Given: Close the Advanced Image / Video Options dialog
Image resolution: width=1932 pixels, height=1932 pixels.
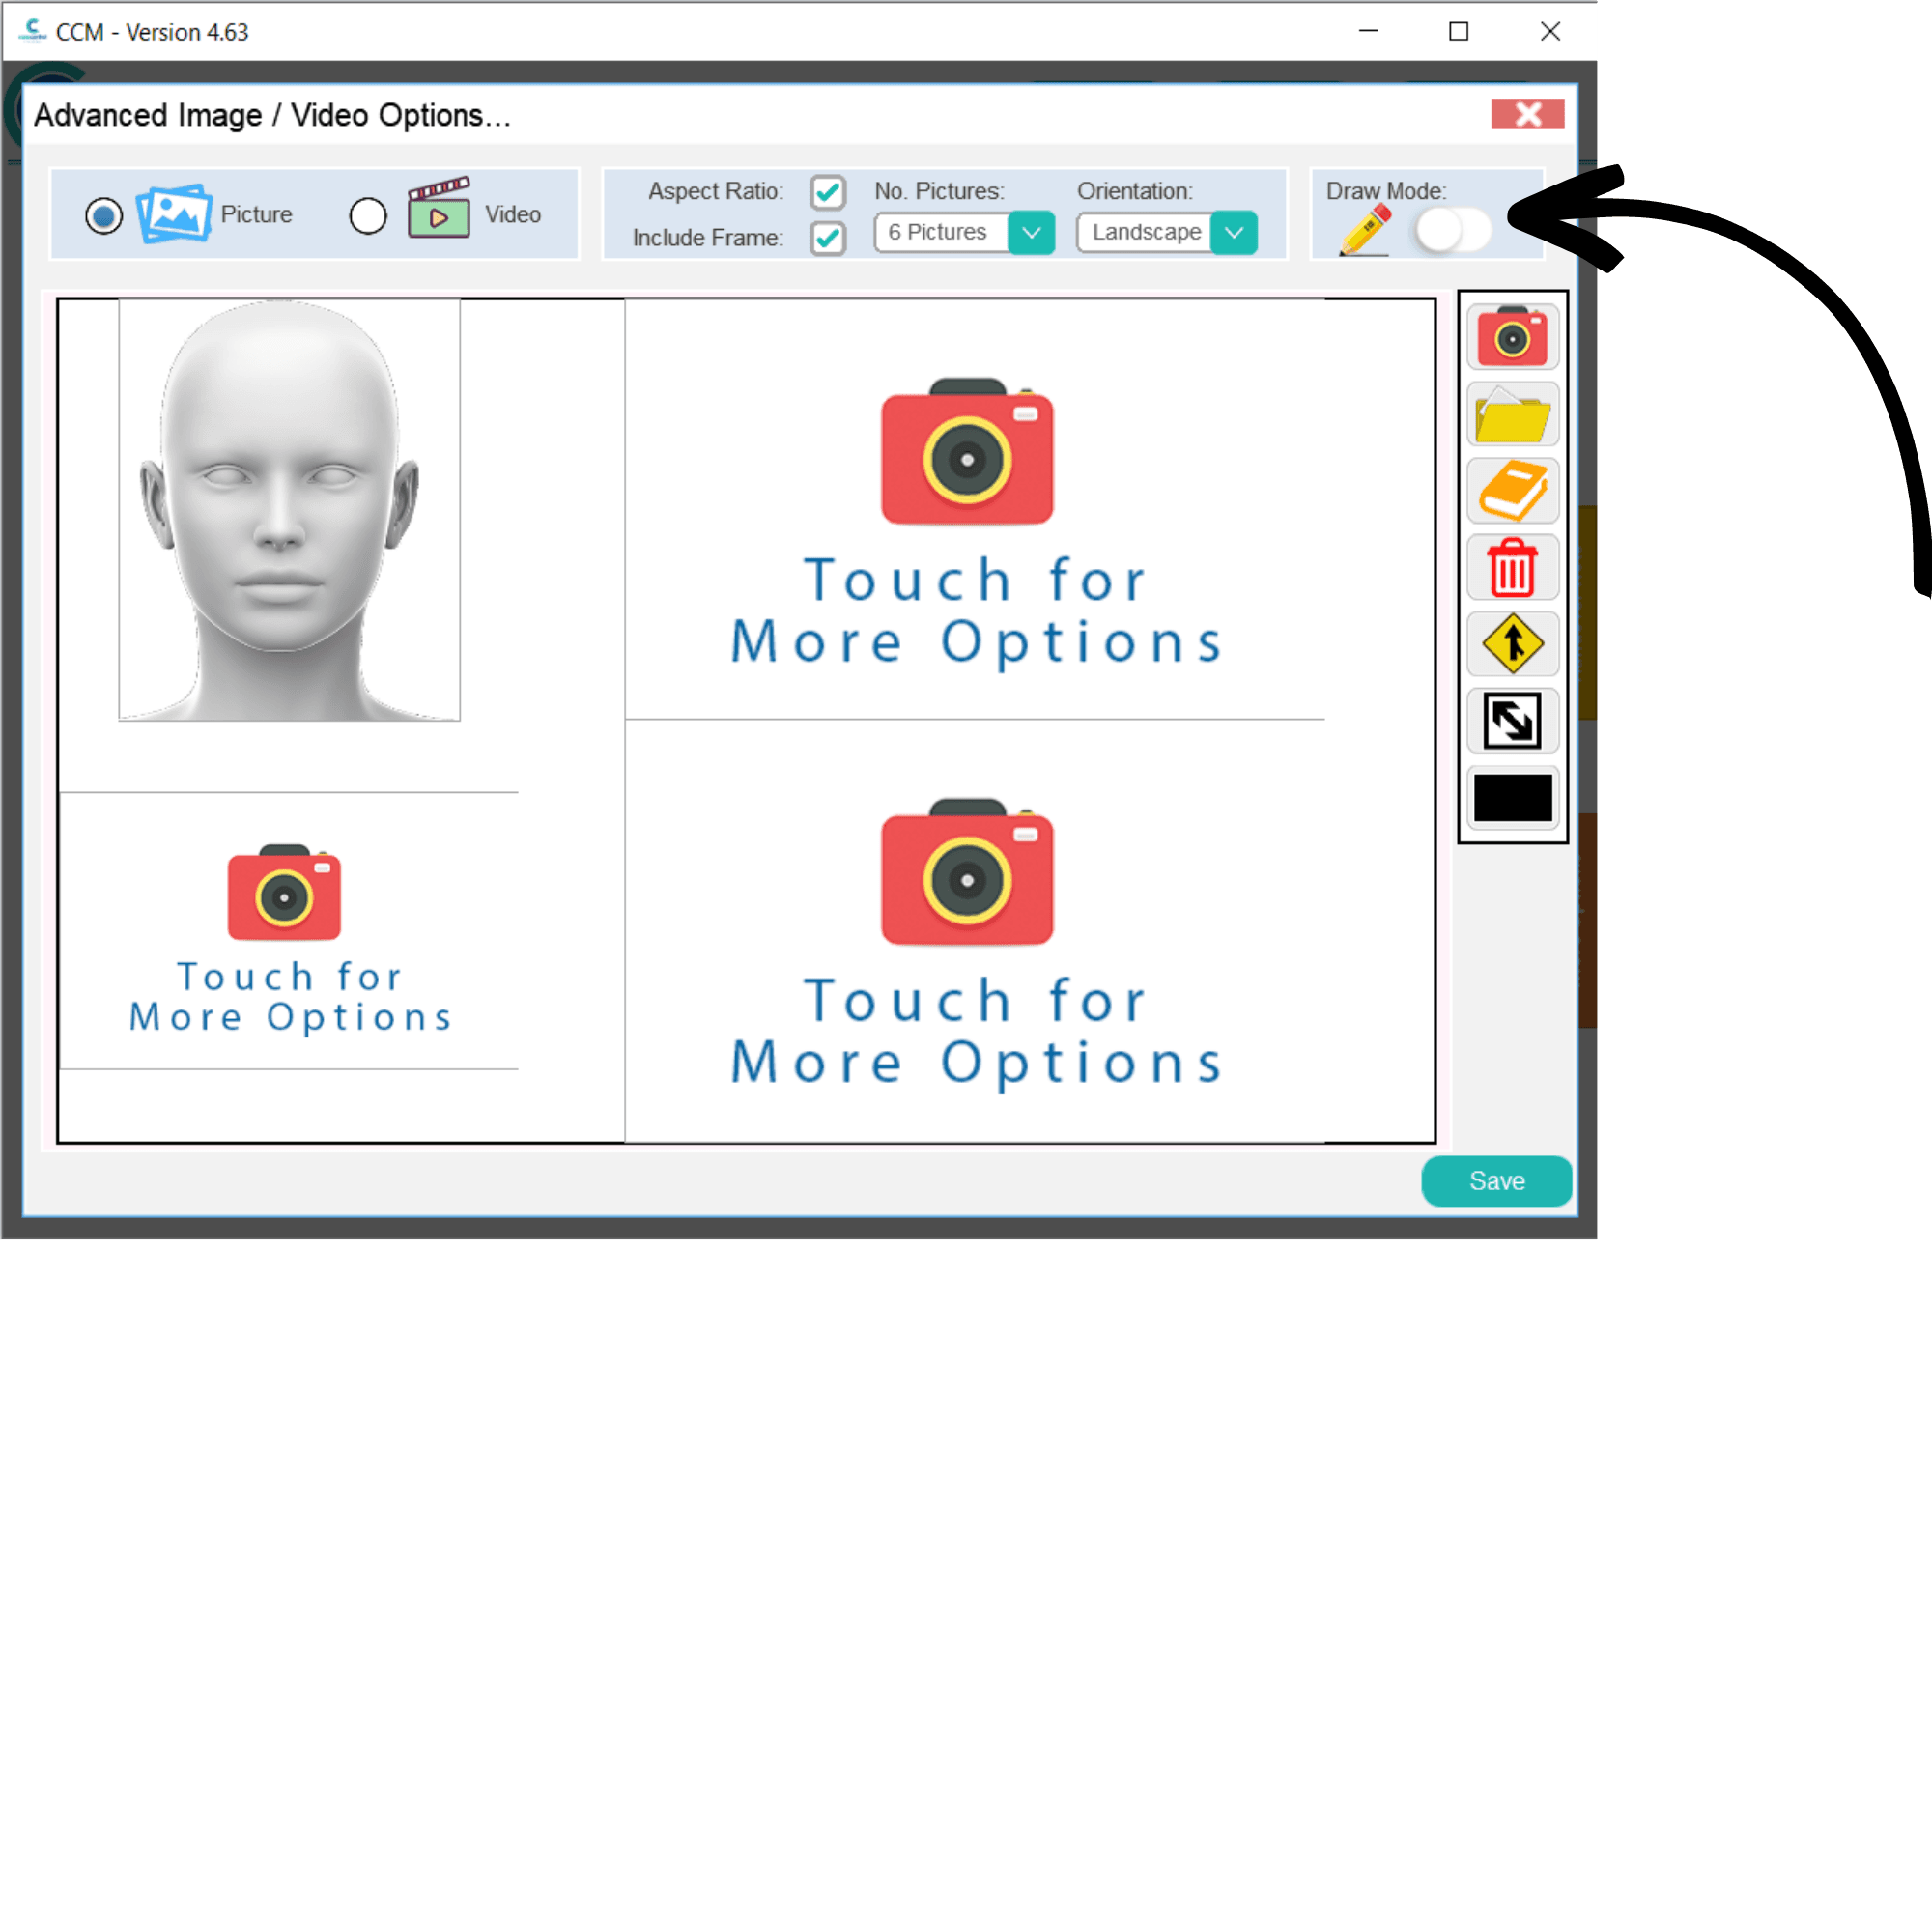Looking at the screenshot, I should [1527, 115].
